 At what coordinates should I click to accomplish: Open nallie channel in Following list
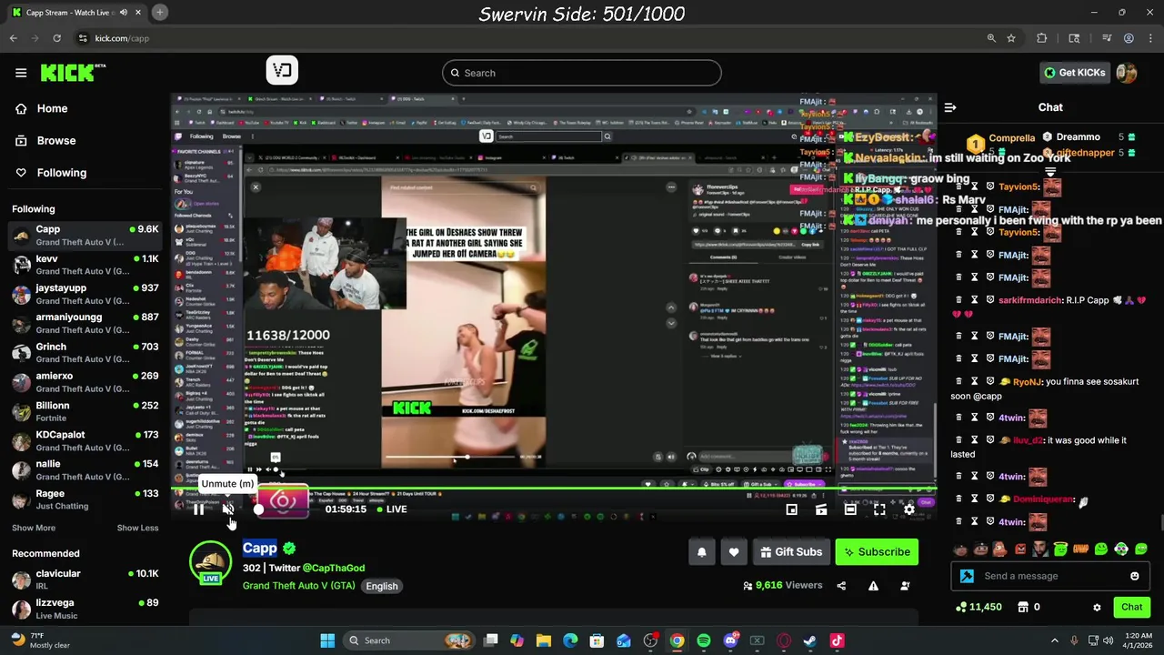[85, 469]
